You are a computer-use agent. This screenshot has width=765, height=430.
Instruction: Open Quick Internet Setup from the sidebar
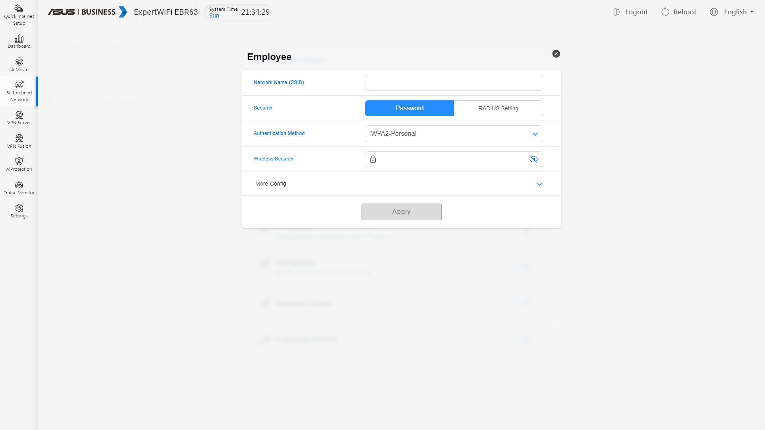point(19,15)
